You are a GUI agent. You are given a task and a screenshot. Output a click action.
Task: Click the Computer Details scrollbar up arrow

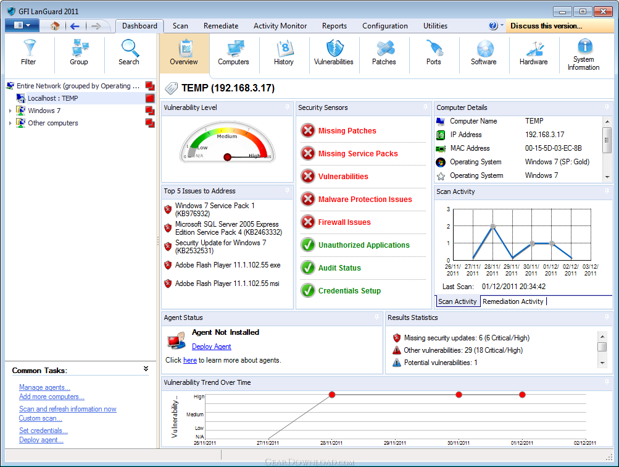click(607, 121)
